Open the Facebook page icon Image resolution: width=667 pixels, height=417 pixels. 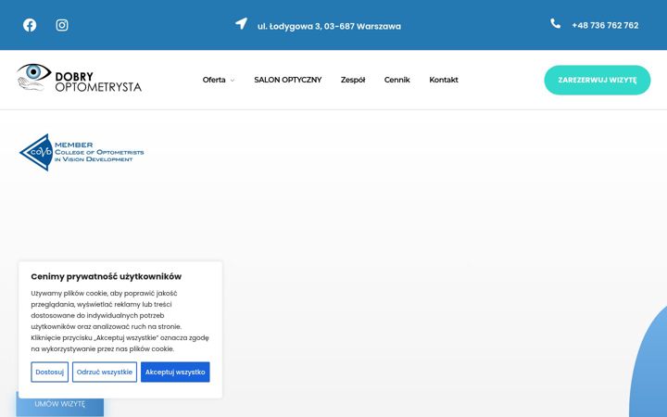[x=30, y=25]
